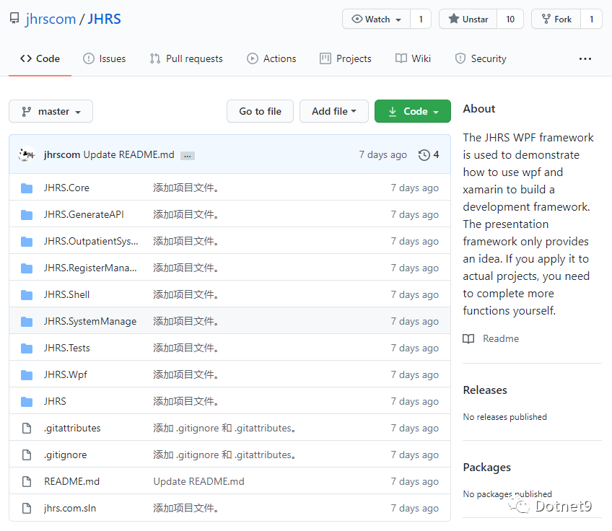View the fork count of 1

coord(591,19)
